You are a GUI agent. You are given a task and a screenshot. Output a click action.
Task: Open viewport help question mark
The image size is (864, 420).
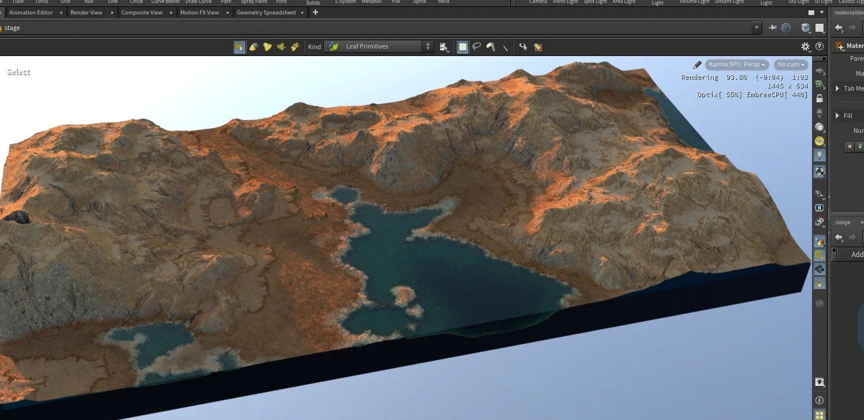point(819,47)
